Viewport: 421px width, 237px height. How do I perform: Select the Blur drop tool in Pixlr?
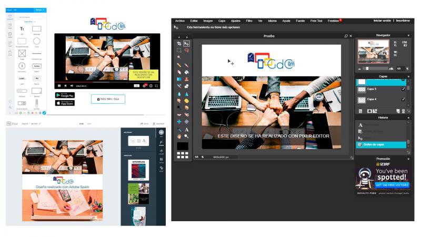point(179,94)
